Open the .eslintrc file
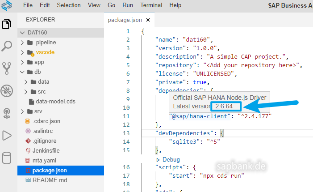313x192 pixels. 43,131
